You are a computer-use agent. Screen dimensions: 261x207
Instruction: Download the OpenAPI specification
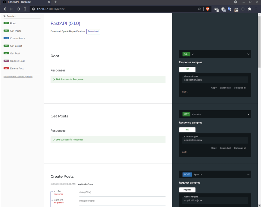click(x=93, y=32)
